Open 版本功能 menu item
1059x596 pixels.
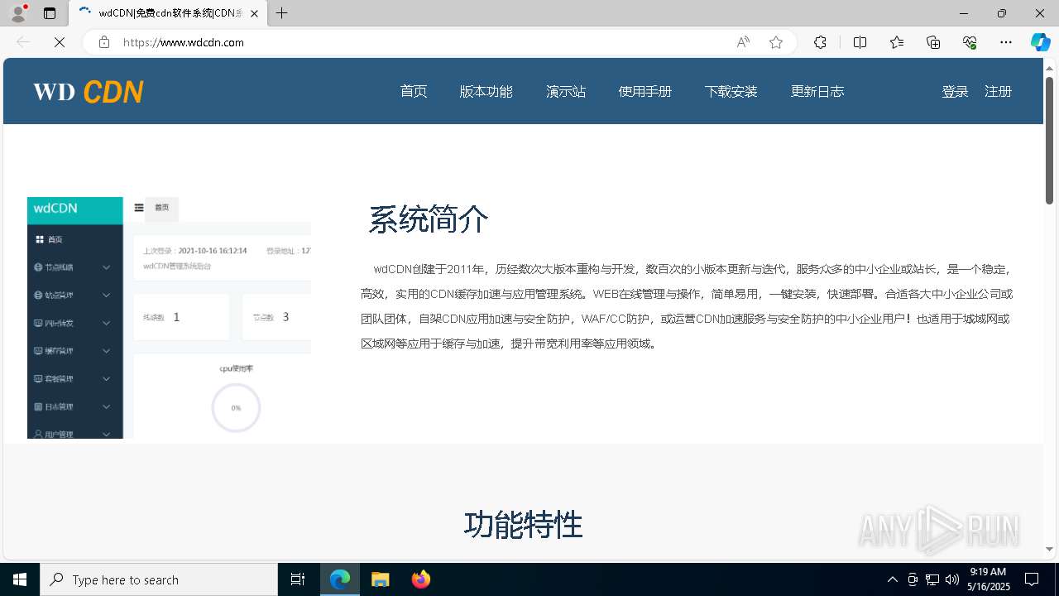tap(486, 92)
